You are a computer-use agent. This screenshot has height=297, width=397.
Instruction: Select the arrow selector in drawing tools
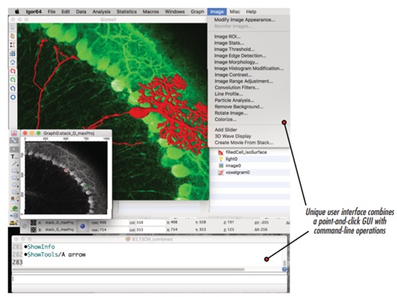coord(14,150)
